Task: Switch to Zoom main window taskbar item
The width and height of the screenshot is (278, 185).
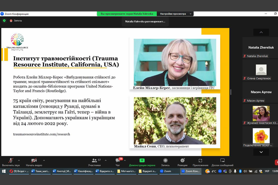Action: 169,171
